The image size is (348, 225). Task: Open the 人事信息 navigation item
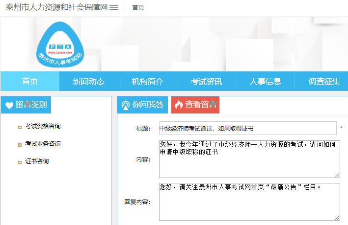pyautogui.click(x=266, y=81)
